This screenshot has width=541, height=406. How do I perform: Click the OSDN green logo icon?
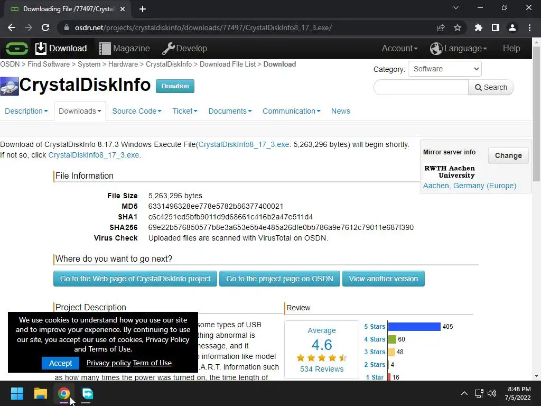(16, 48)
